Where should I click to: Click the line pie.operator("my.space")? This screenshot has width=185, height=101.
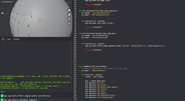point(96,93)
